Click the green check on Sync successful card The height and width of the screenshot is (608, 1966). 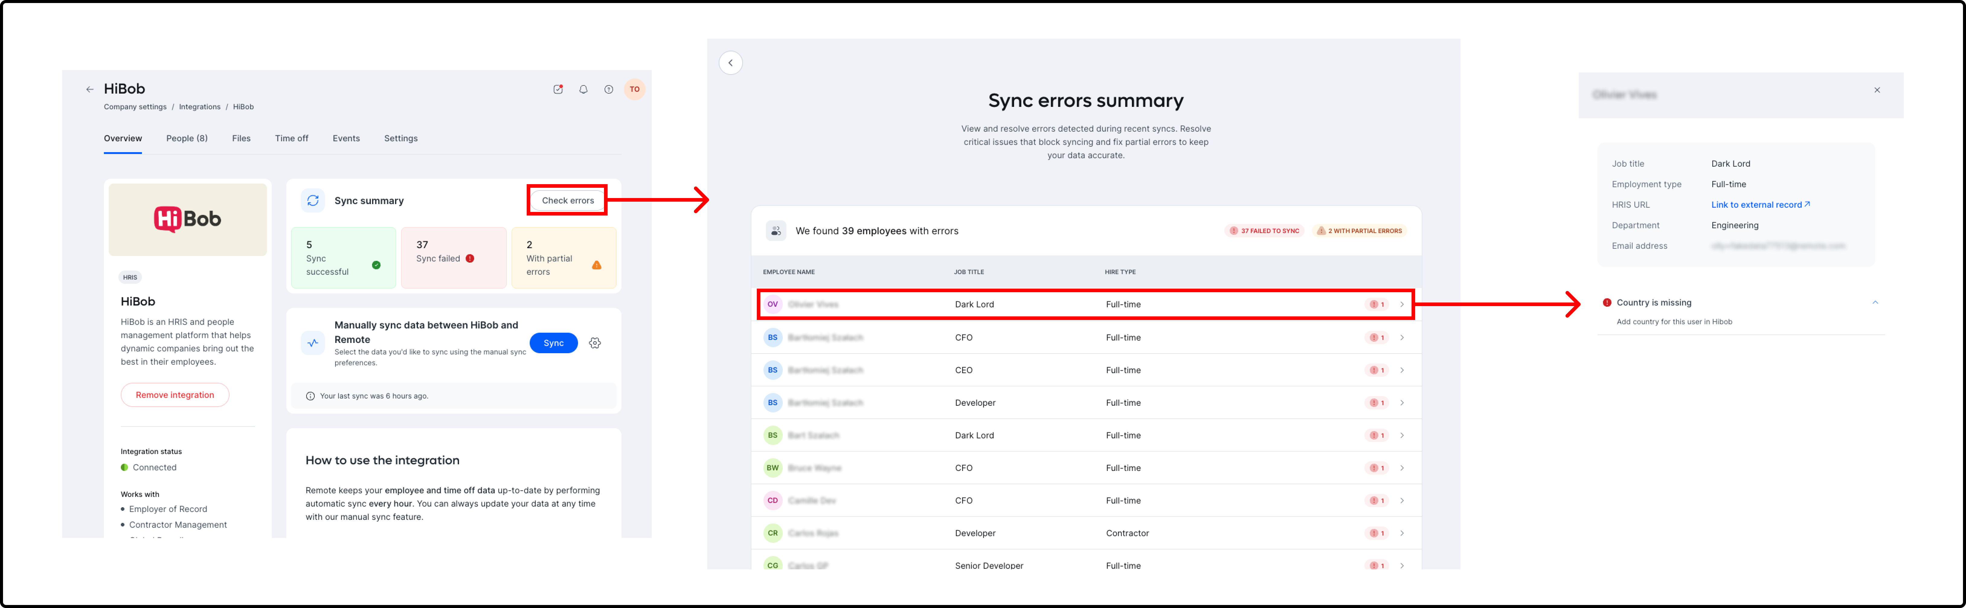376,265
